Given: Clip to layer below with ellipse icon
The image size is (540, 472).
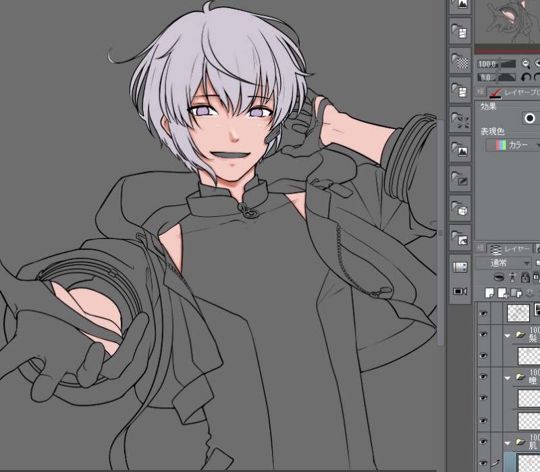Looking at the screenshot, I should point(499,277).
